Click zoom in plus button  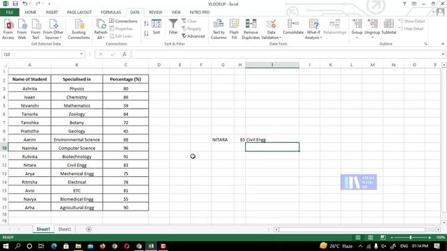[430, 237]
